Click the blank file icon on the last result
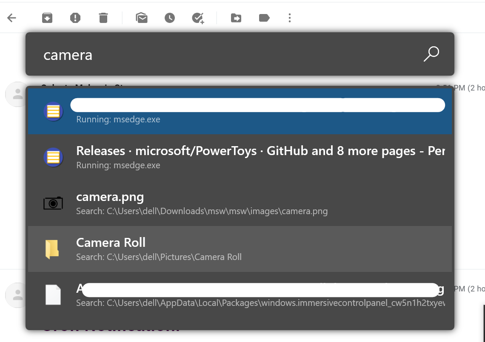The image size is (485, 342). tap(53, 295)
